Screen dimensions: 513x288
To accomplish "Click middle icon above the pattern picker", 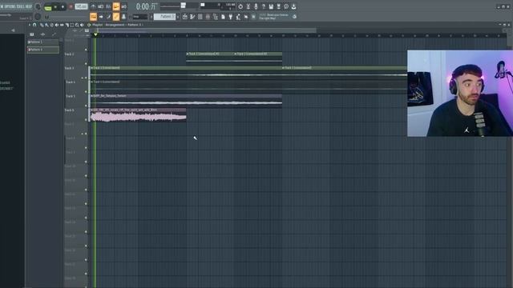I will pyautogui.click(x=42, y=34).
